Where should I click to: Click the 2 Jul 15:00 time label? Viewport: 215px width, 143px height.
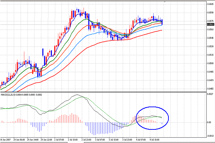(x=73, y=140)
